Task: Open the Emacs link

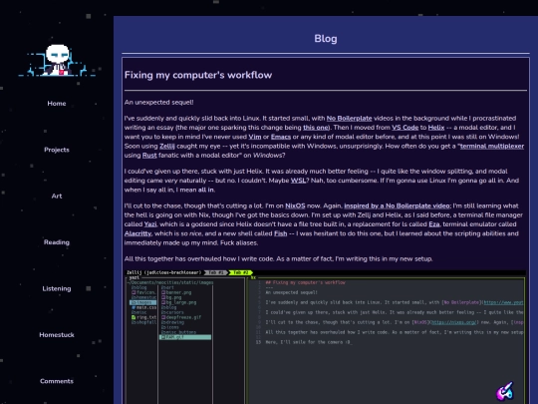Action: [x=281, y=137]
